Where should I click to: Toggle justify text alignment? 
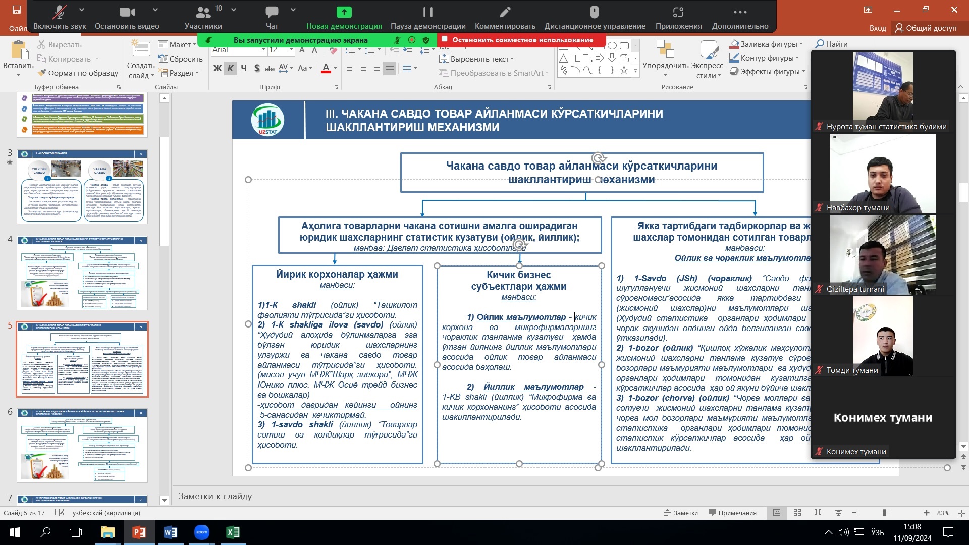[389, 68]
